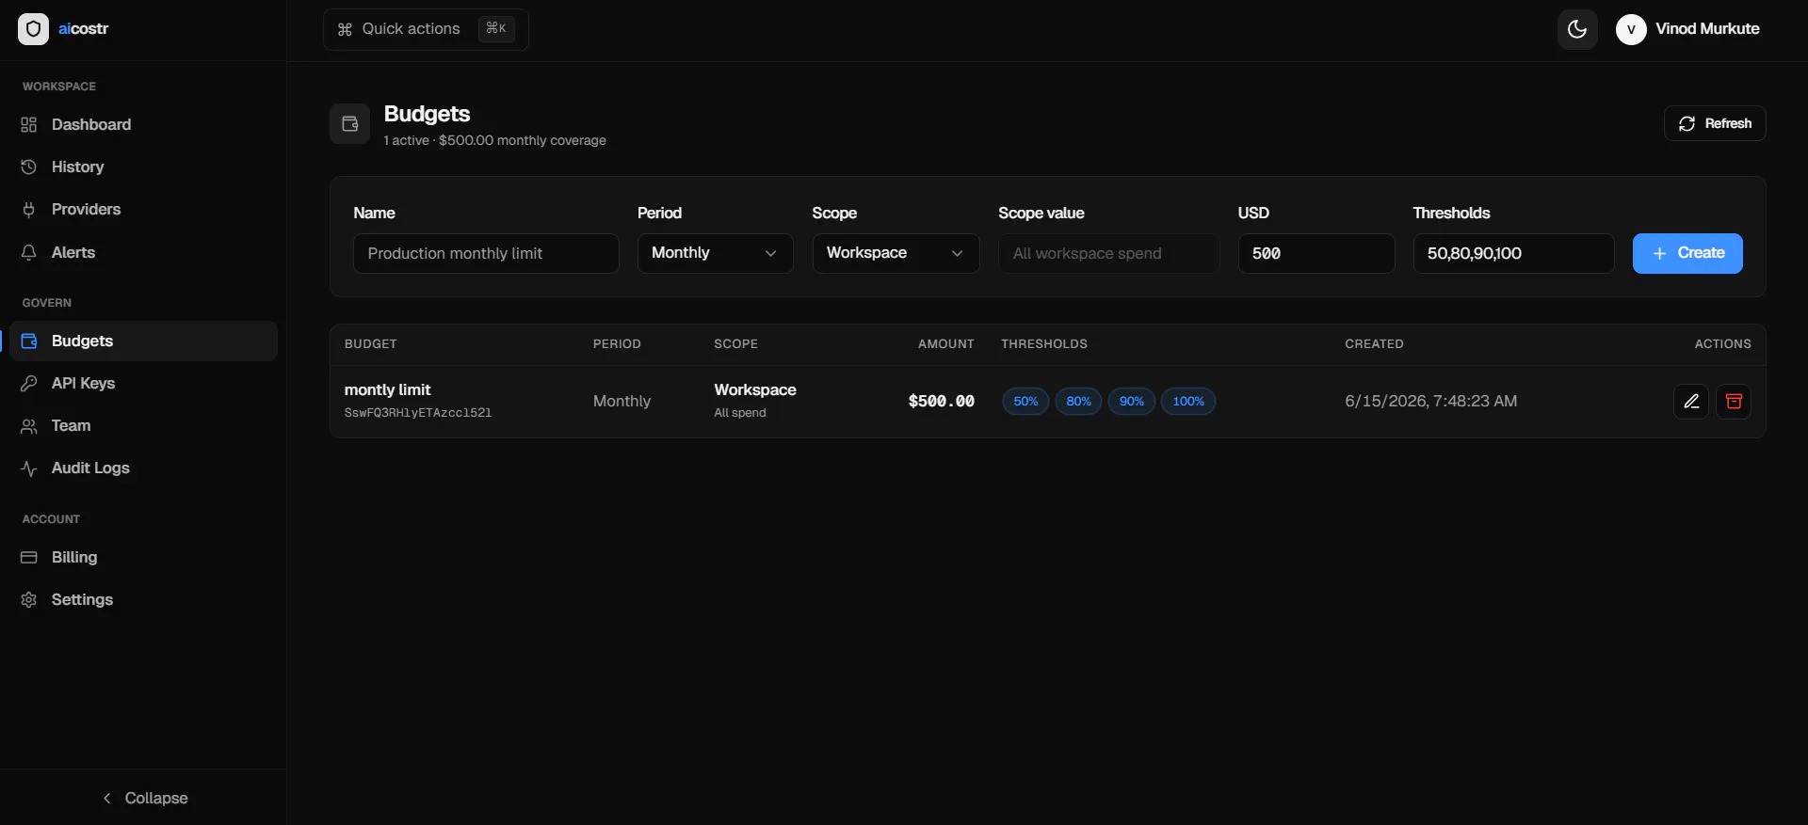Image resolution: width=1808 pixels, height=825 pixels.
Task: Click the Alerts bell icon
Action: click(29, 252)
